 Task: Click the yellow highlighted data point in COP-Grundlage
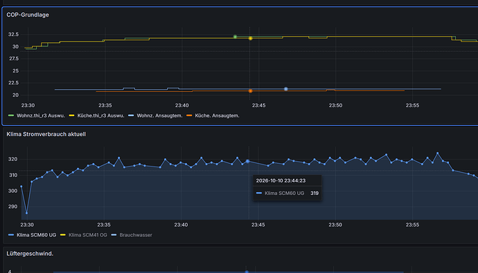pos(250,38)
